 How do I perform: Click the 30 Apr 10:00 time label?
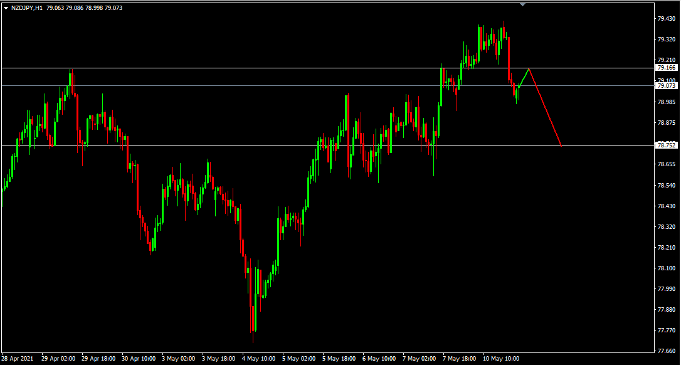pyautogui.click(x=139, y=359)
